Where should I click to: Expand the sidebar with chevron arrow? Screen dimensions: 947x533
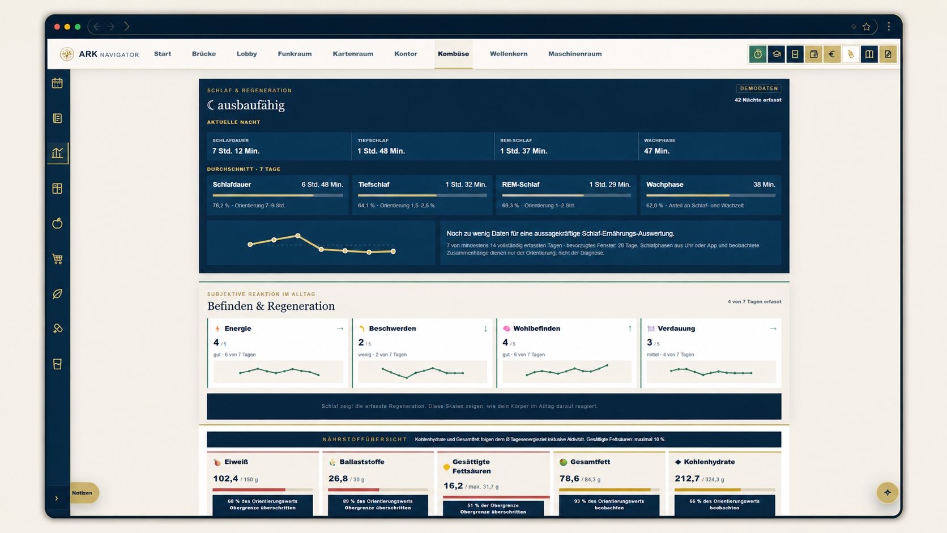57,498
